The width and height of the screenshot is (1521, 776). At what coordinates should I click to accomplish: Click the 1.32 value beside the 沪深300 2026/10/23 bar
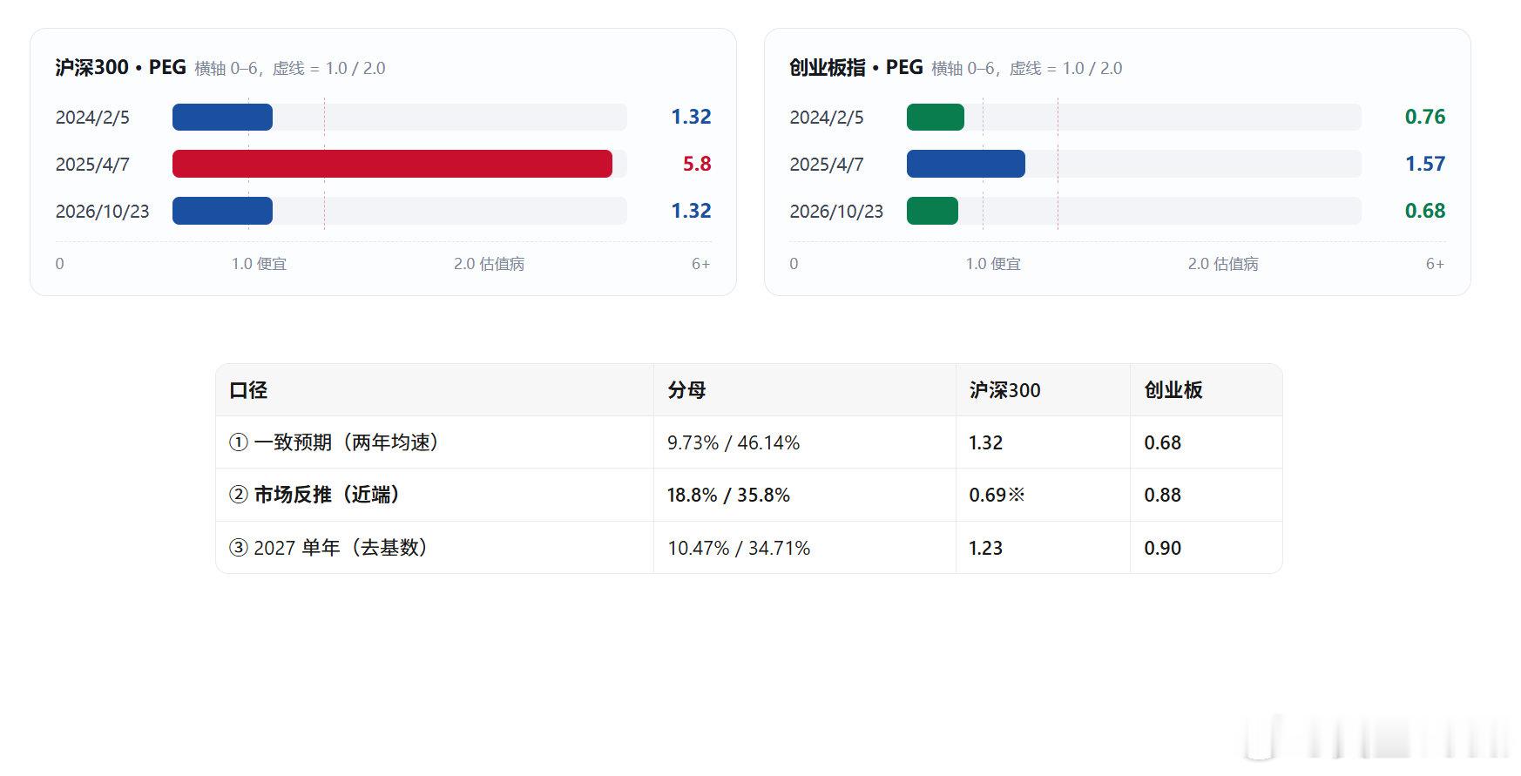(691, 211)
